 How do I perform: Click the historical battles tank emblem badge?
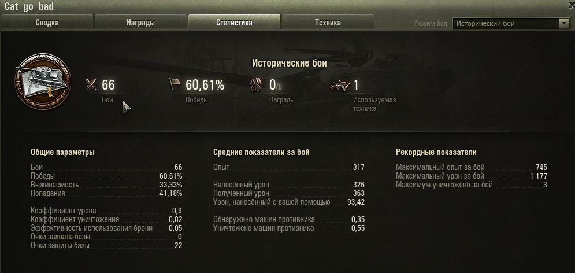pyautogui.click(x=43, y=81)
